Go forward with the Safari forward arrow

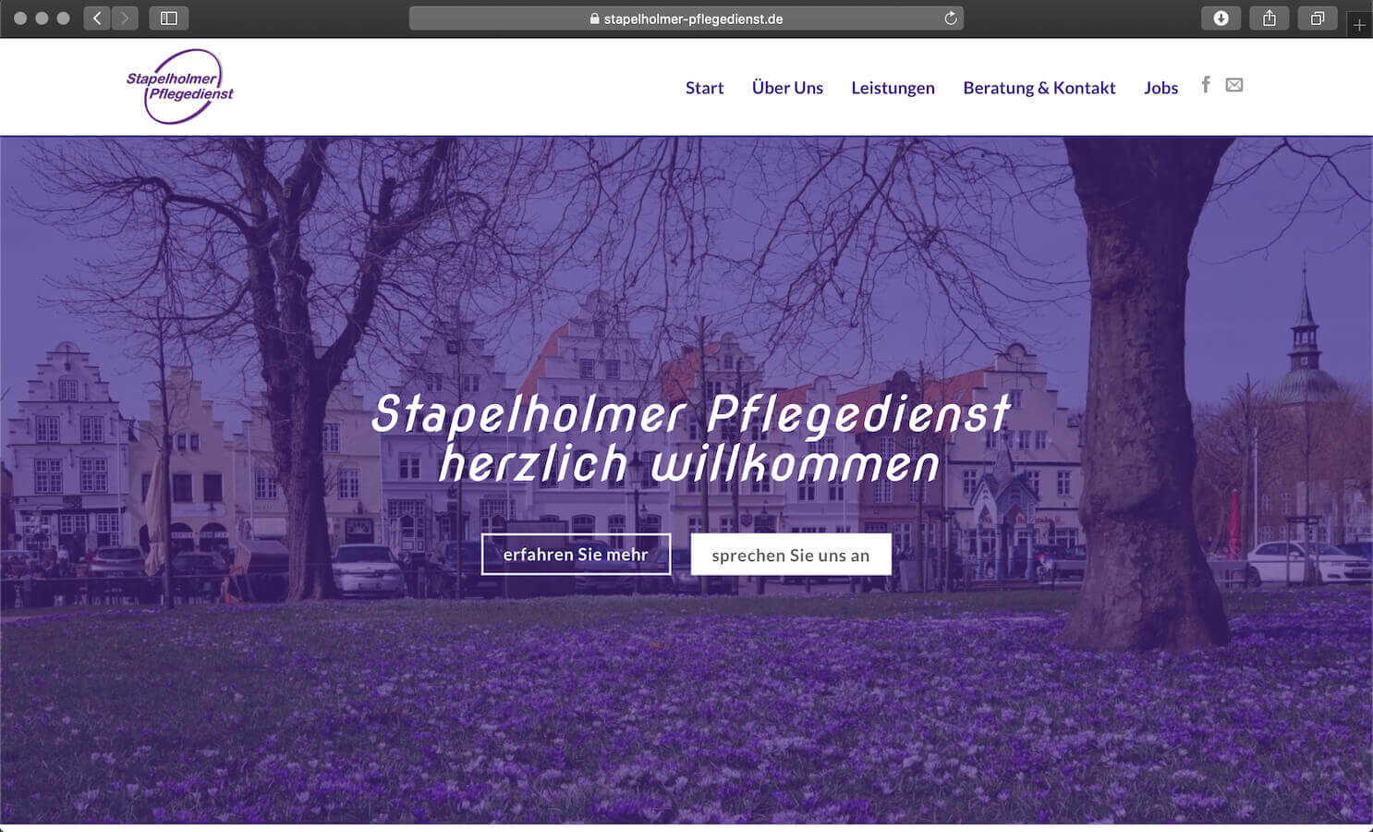point(125,18)
